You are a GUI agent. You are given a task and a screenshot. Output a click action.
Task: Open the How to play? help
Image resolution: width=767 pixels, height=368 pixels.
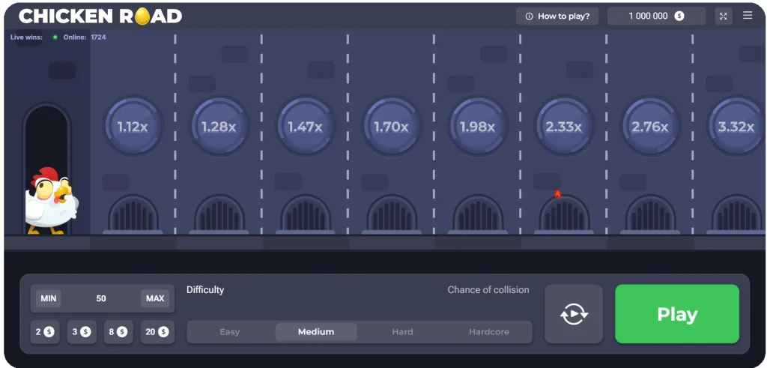(x=557, y=16)
